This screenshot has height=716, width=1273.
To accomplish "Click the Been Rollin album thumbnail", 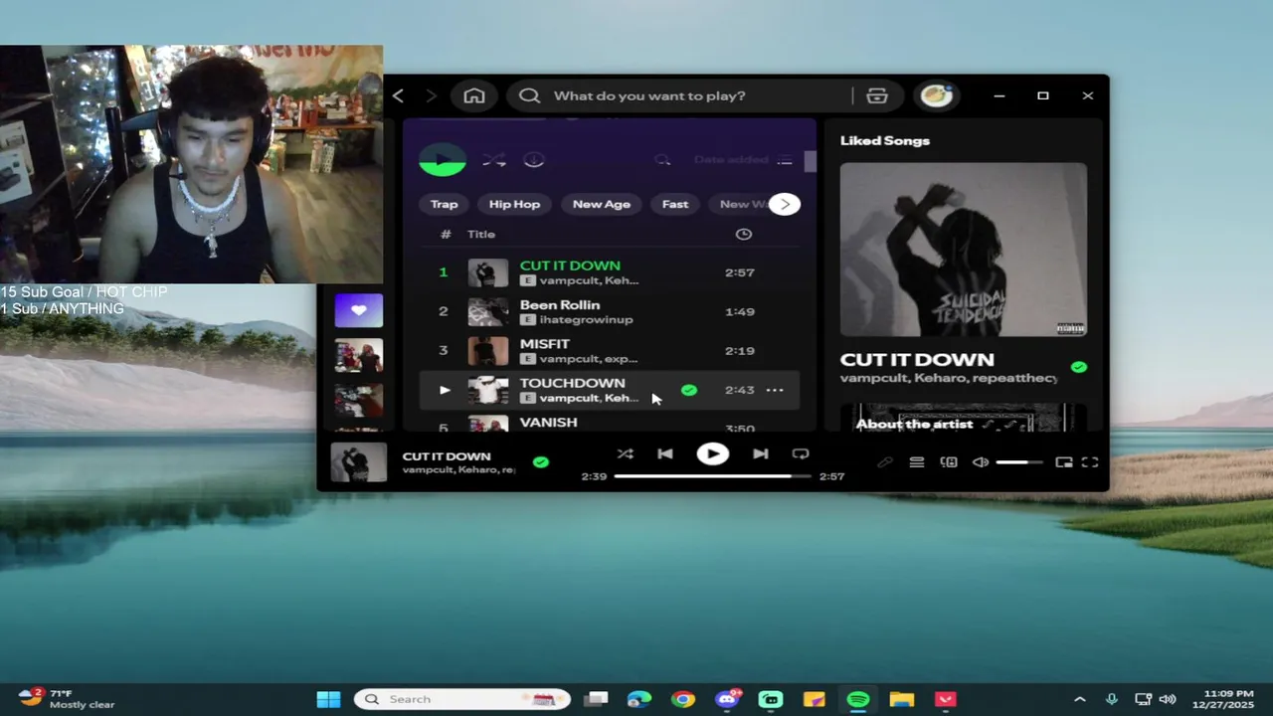I will click(487, 311).
